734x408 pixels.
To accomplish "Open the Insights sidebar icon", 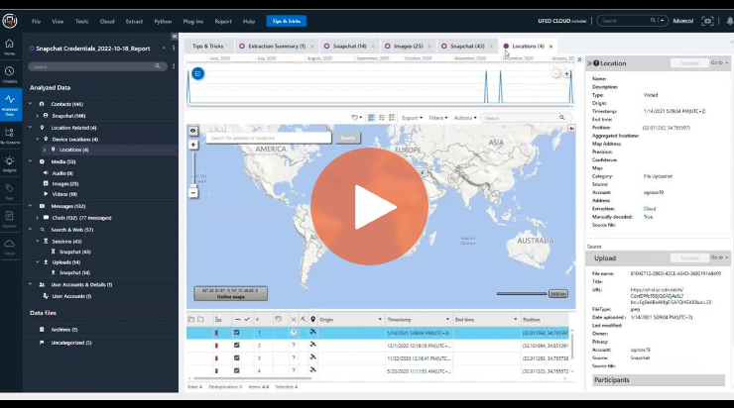I will (x=9, y=163).
